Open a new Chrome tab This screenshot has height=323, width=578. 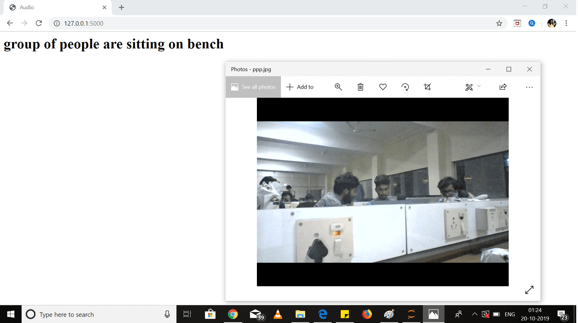[x=122, y=7]
